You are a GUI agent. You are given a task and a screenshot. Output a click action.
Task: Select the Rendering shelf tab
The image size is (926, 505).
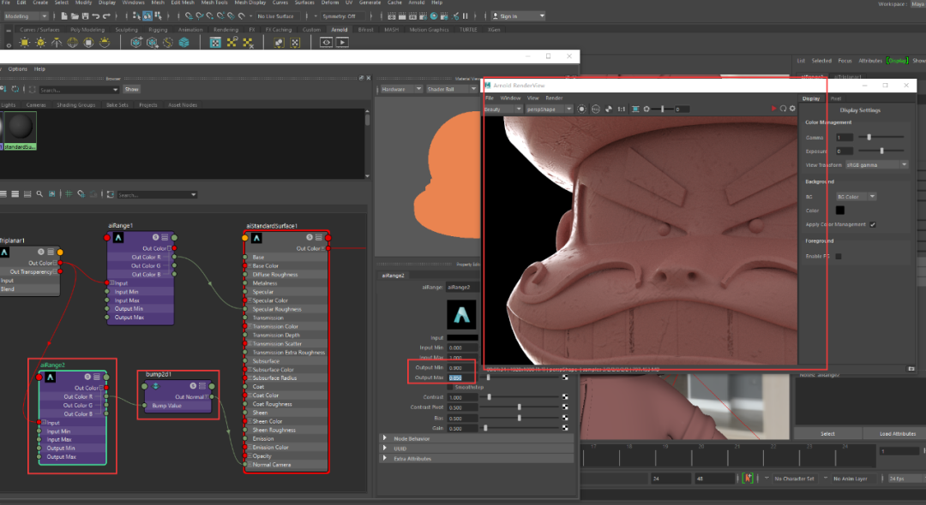tap(225, 29)
